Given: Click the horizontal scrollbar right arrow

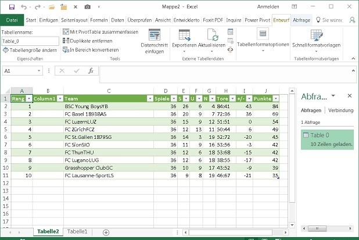Looking at the screenshot, I should (285, 232).
